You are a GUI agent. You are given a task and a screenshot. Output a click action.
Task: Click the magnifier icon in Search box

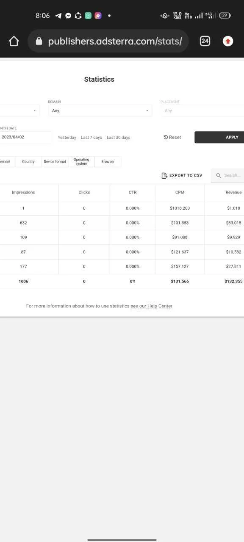coord(219,175)
